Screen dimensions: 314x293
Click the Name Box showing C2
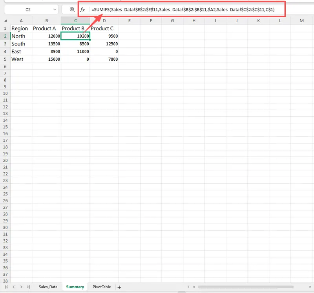click(x=27, y=9)
